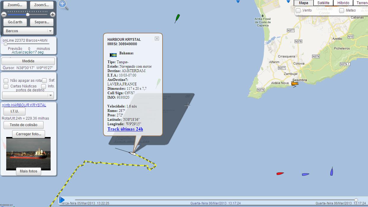
Task: Click the white HARBOUR KRYSTAL ship marker
Action: coord(132,153)
